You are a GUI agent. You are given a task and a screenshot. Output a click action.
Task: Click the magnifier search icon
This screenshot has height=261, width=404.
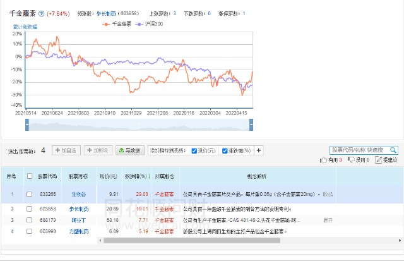tap(393, 150)
